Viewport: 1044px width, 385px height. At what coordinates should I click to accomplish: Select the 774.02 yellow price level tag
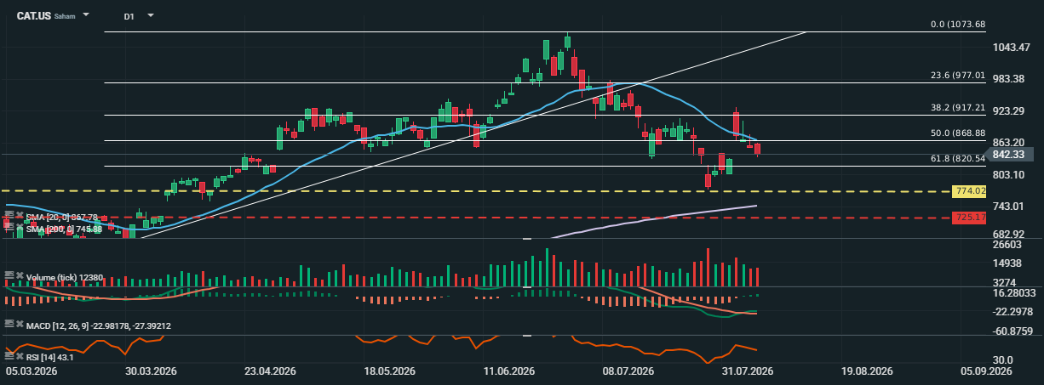(970, 191)
